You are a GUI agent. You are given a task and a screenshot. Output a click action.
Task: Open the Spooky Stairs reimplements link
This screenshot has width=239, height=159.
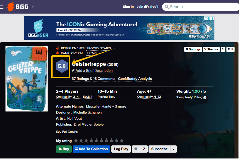99,48
